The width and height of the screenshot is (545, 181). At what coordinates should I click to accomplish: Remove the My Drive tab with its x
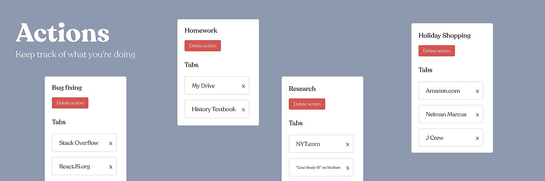click(x=243, y=86)
